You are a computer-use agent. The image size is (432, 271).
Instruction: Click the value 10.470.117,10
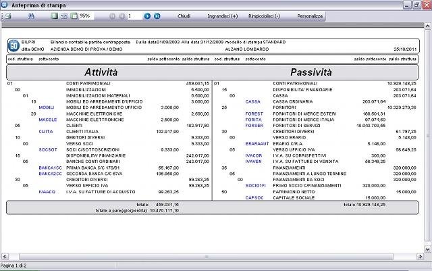pos(164,211)
